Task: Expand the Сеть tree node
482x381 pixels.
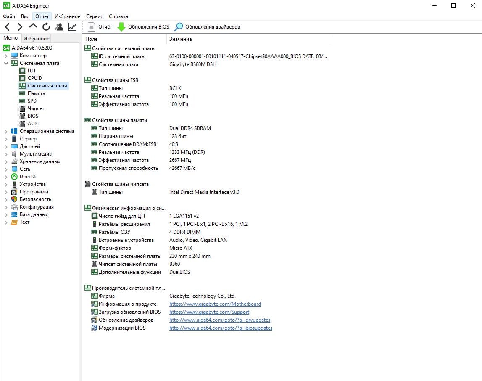Action: coord(6,169)
